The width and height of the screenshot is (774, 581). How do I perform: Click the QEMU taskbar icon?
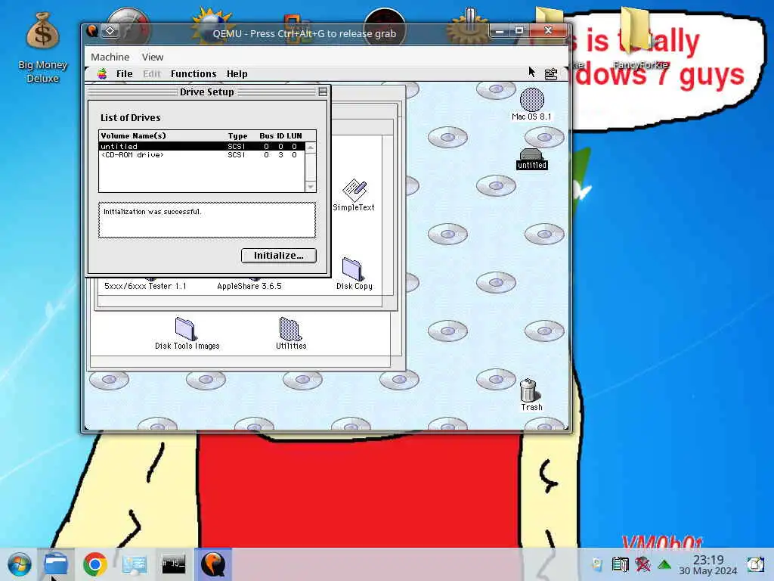coord(212,564)
